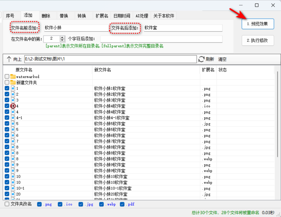Open the AI处理 tab
The image size is (281, 217).
click(x=142, y=16)
